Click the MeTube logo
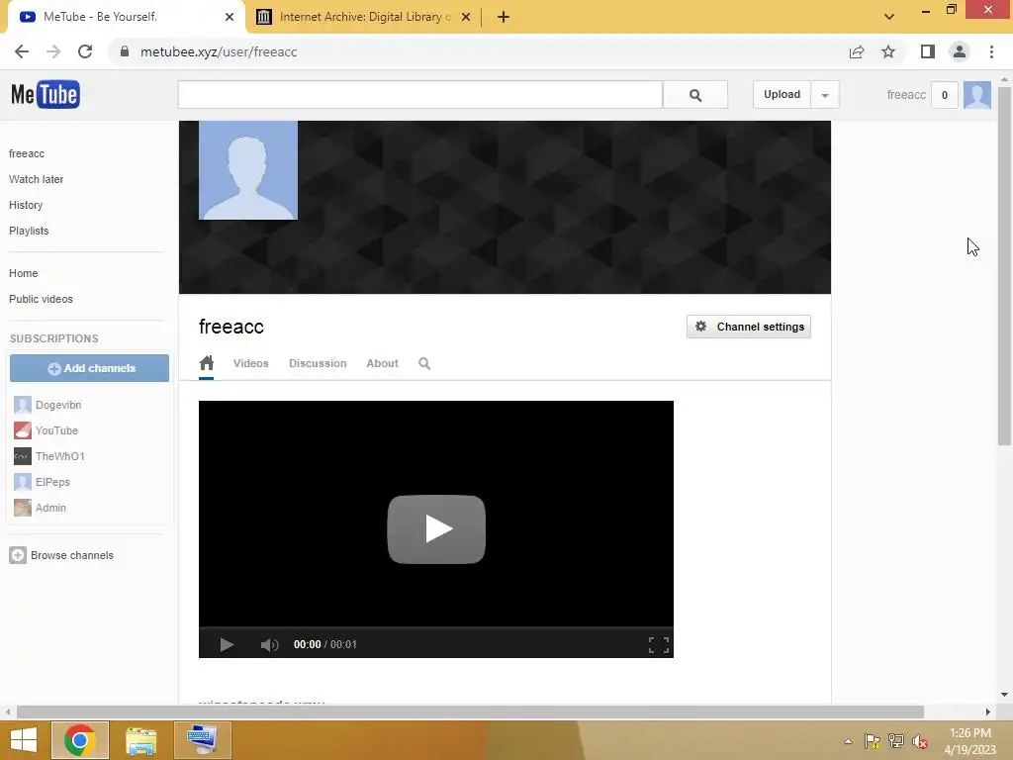Screen dimensions: 1013x760 [x=46, y=94]
